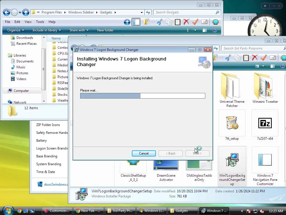Click the plus button above the clock gadget

point(265,6)
